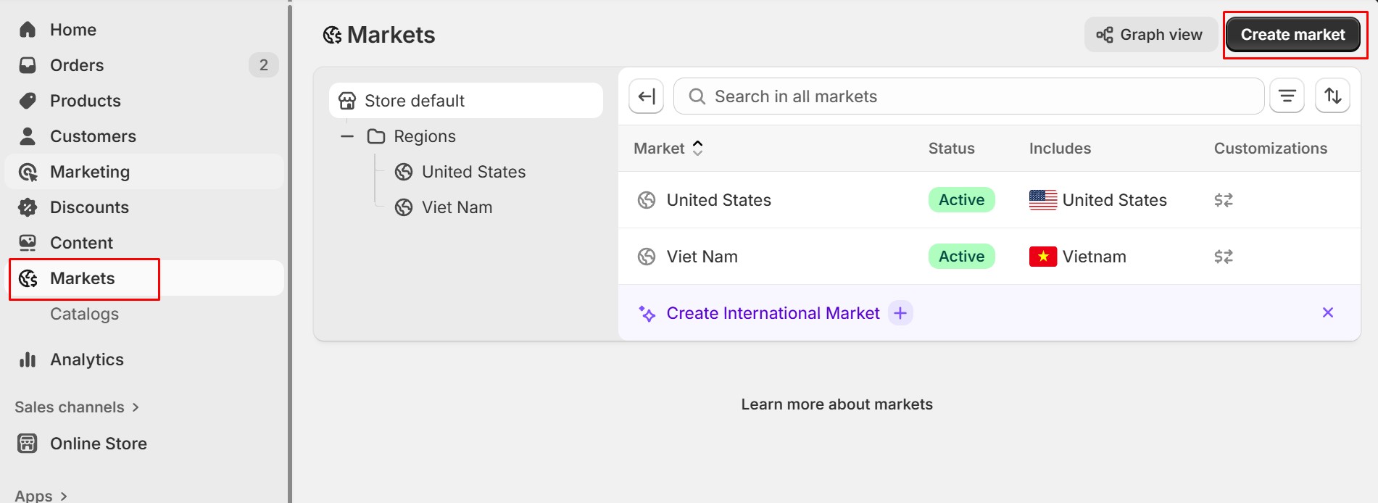Click the Customizations column header
1378x503 pixels.
click(x=1270, y=149)
